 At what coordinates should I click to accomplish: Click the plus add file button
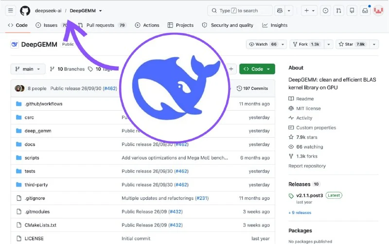(x=231, y=69)
